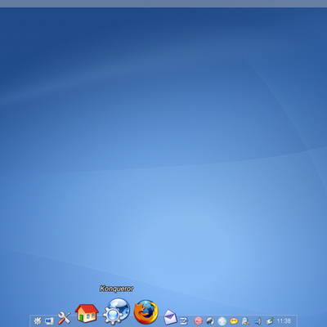Screen dimensions: 327x327
Task: Open the wrench and screwdriver settings tool
Action: pyautogui.click(x=64, y=318)
